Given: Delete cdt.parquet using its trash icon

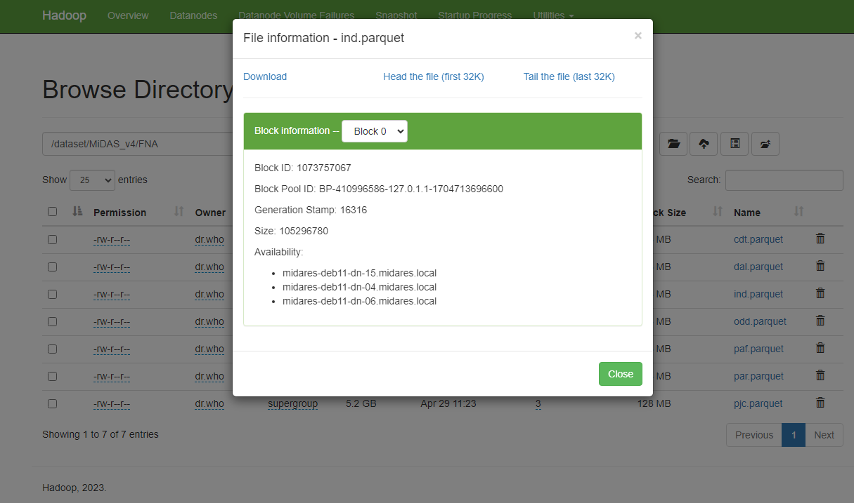Looking at the screenshot, I should [820, 239].
